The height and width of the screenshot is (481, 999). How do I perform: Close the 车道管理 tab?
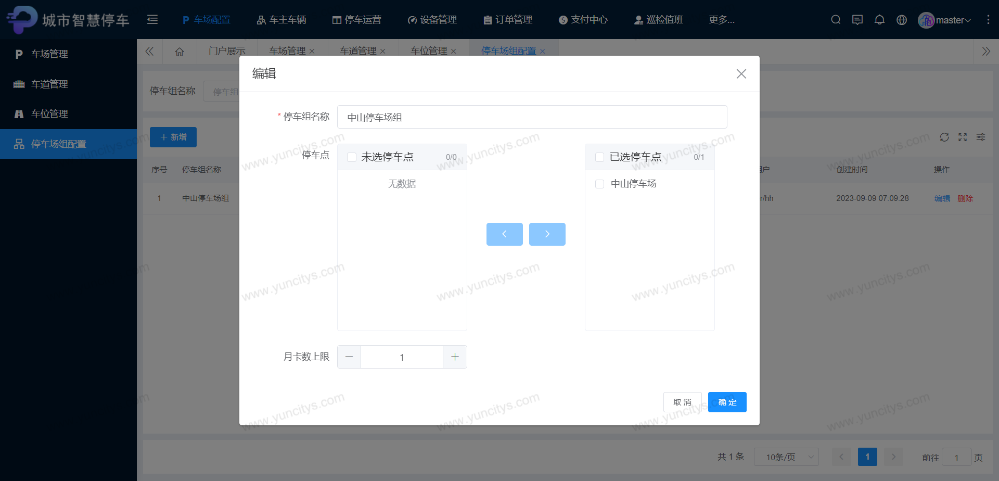[383, 51]
